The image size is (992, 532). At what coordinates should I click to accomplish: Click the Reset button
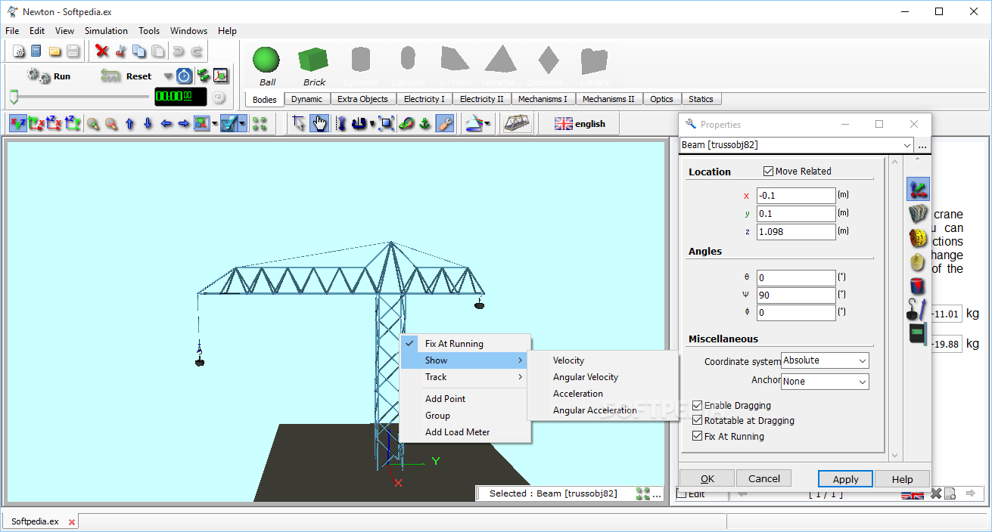[x=126, y=76]
